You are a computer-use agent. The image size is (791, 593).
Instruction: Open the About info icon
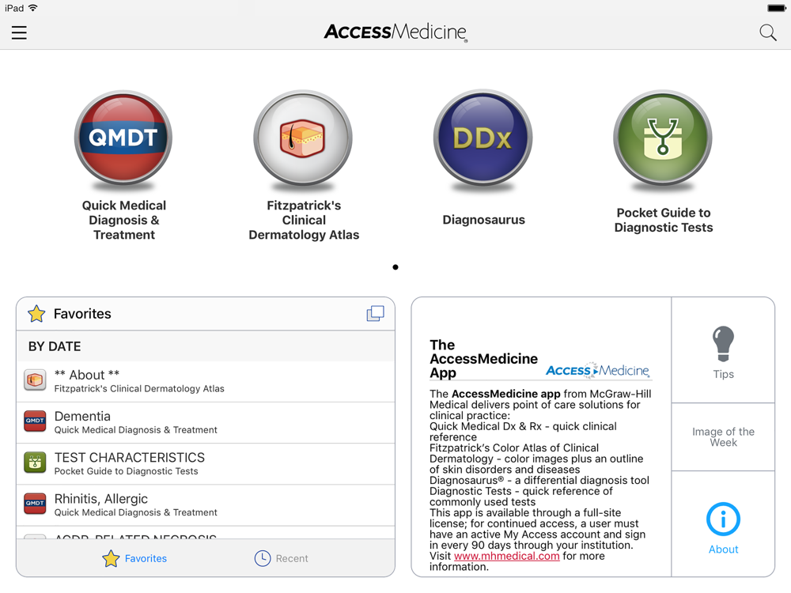pos(724,519)
